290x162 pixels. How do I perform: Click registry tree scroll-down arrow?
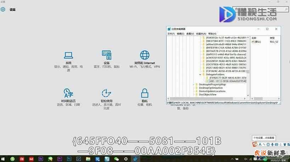pos(248,95)
